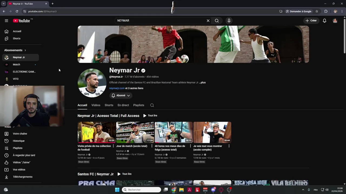Reload the page in the browser
This screenshot has height=194, width=346.
click(x=17, y=11)
